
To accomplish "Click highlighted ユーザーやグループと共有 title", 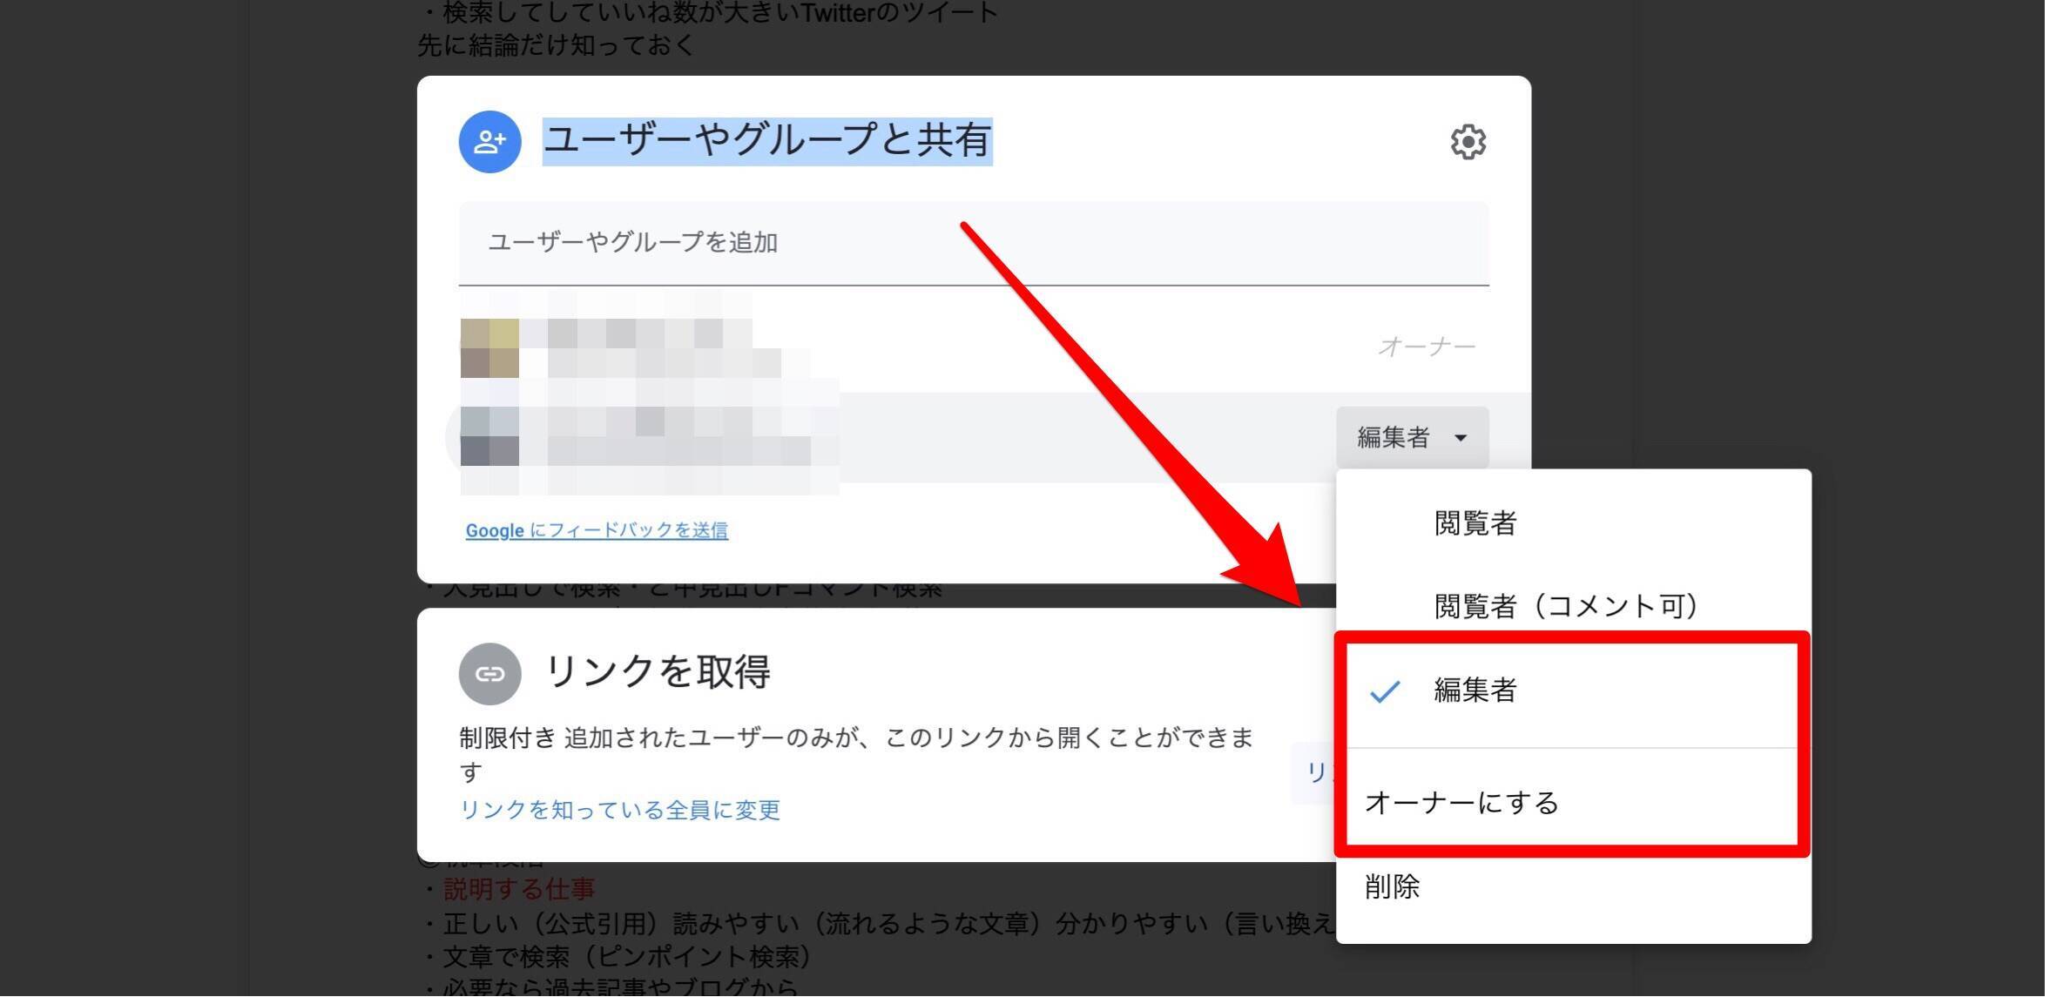I will point(766,141).
